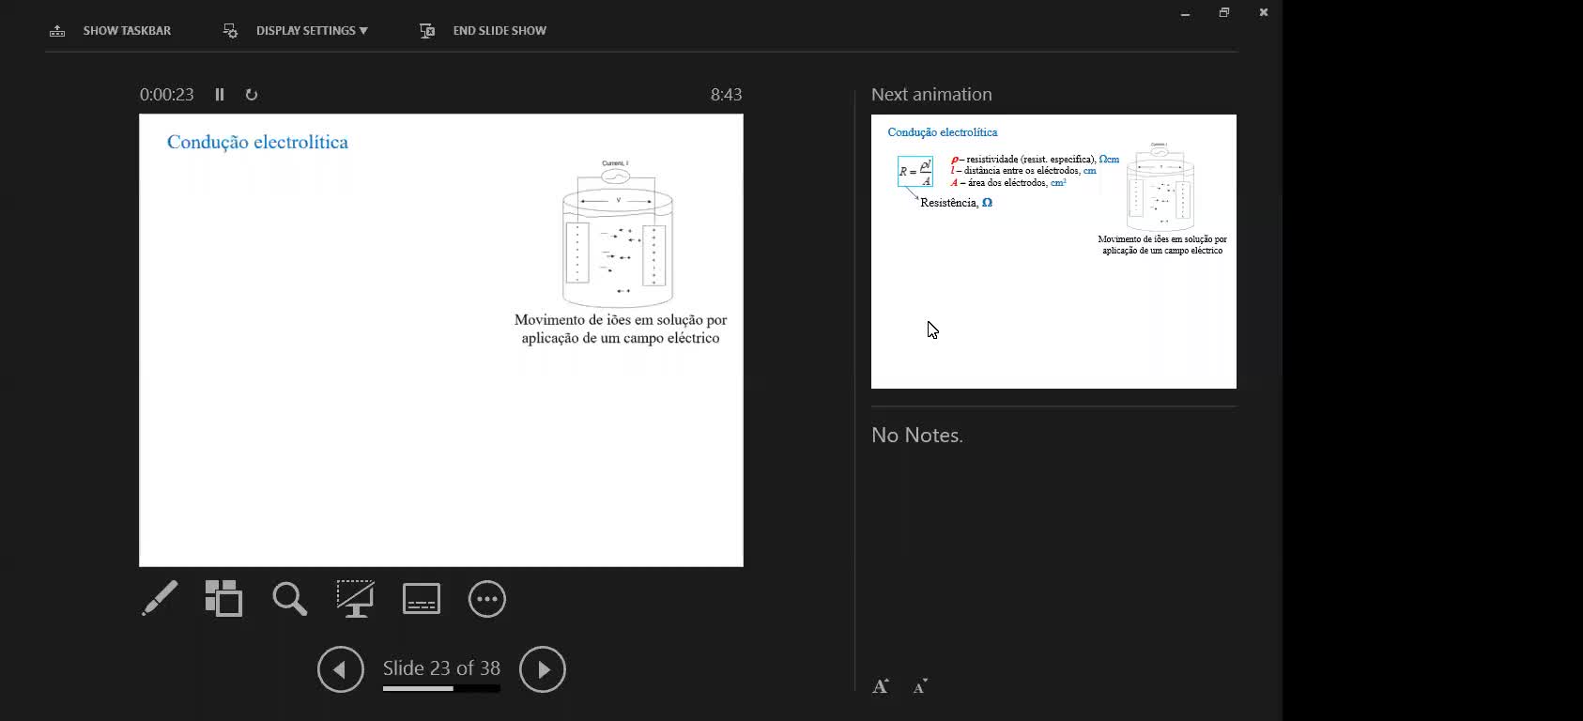Pause the presentation timer
Viewport: 1583px width, 721px height.
(x=220, y=95)
